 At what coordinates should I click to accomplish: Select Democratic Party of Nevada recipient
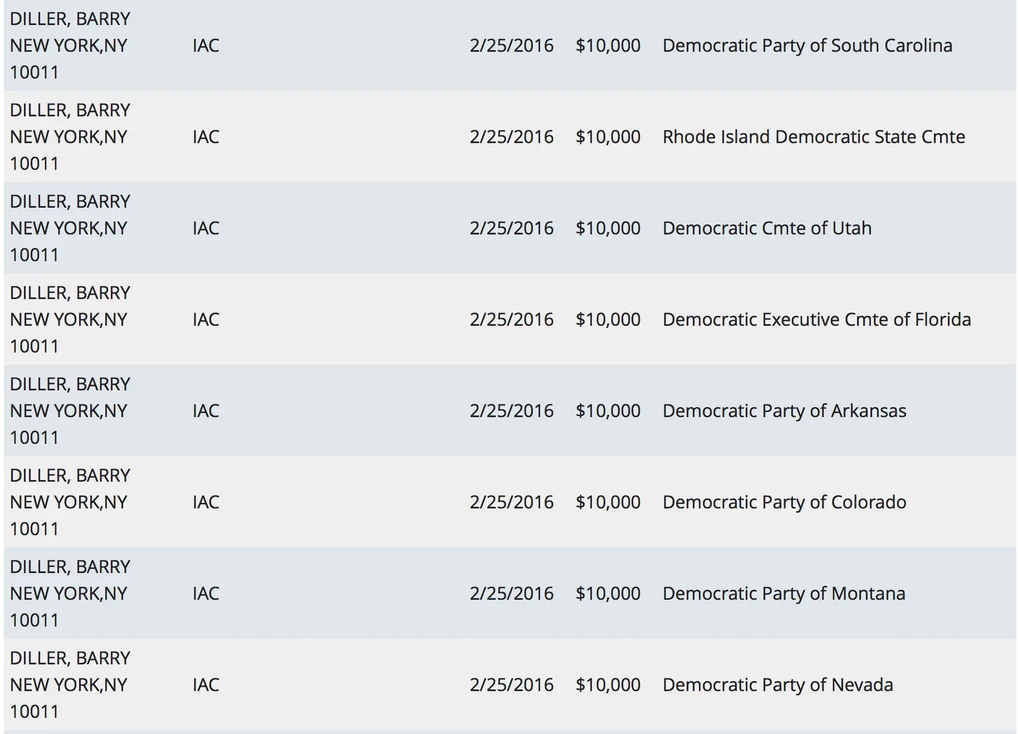777,685
